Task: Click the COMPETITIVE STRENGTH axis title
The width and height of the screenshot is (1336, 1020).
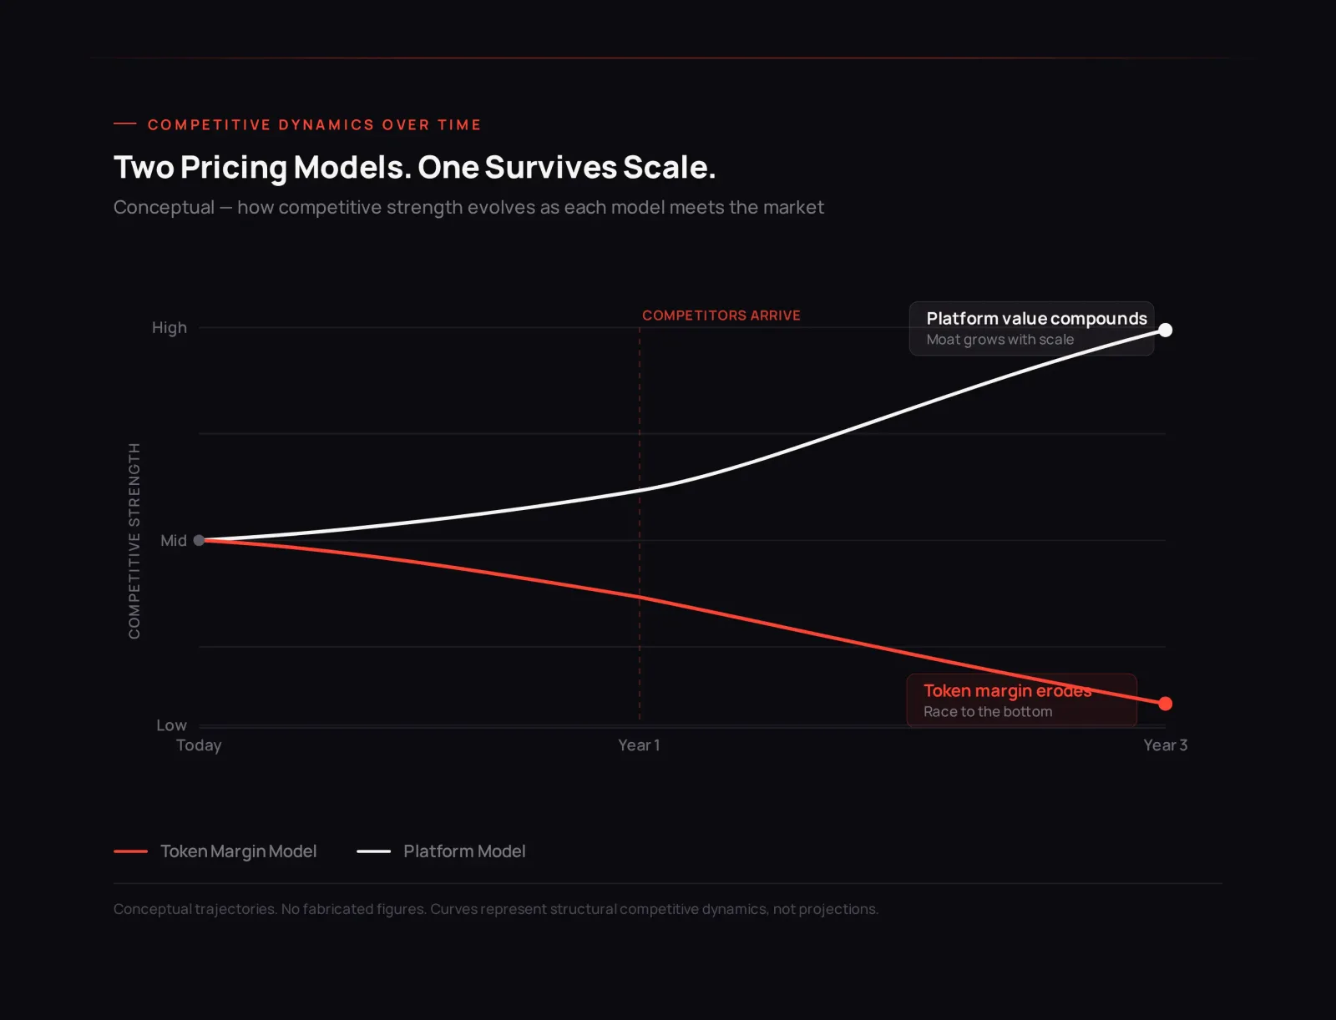Action: click(134, 541)
